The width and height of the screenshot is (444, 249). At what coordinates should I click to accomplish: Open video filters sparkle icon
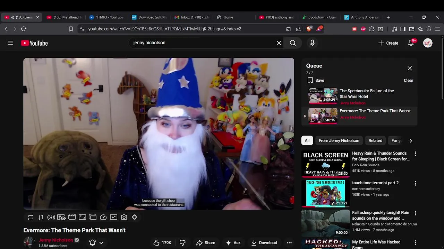point(113,217)
